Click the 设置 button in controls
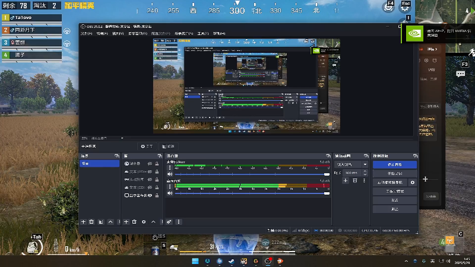The height and width of the screenshot is (267, 475). coord(395,201)
